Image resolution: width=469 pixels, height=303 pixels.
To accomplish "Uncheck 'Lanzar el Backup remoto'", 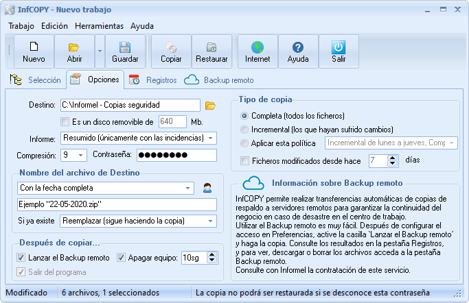I will (x=21, y=258).
